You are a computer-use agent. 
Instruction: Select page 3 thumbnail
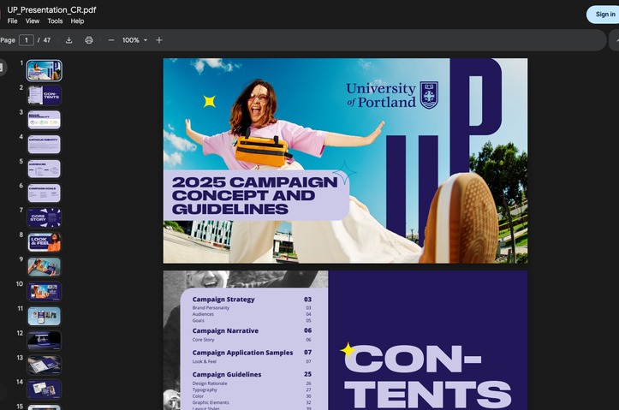(x=45, y=120)
